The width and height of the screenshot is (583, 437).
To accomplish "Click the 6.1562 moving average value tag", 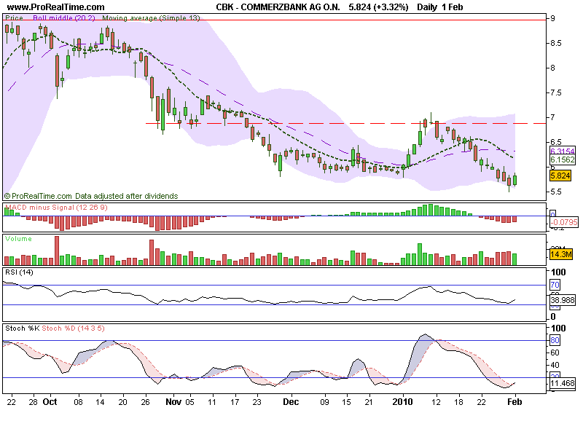I will (x=563, y=160).
